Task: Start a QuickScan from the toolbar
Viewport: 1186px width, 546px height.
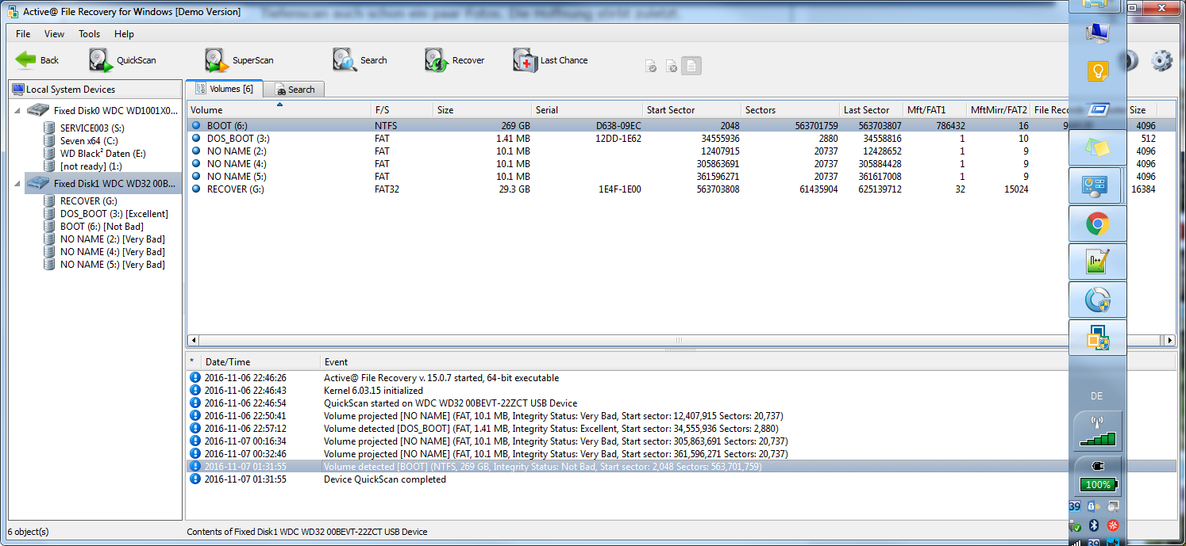Action: [122, 60]
